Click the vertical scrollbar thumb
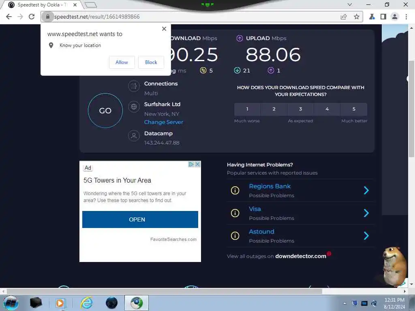 [x=411, y=109]
